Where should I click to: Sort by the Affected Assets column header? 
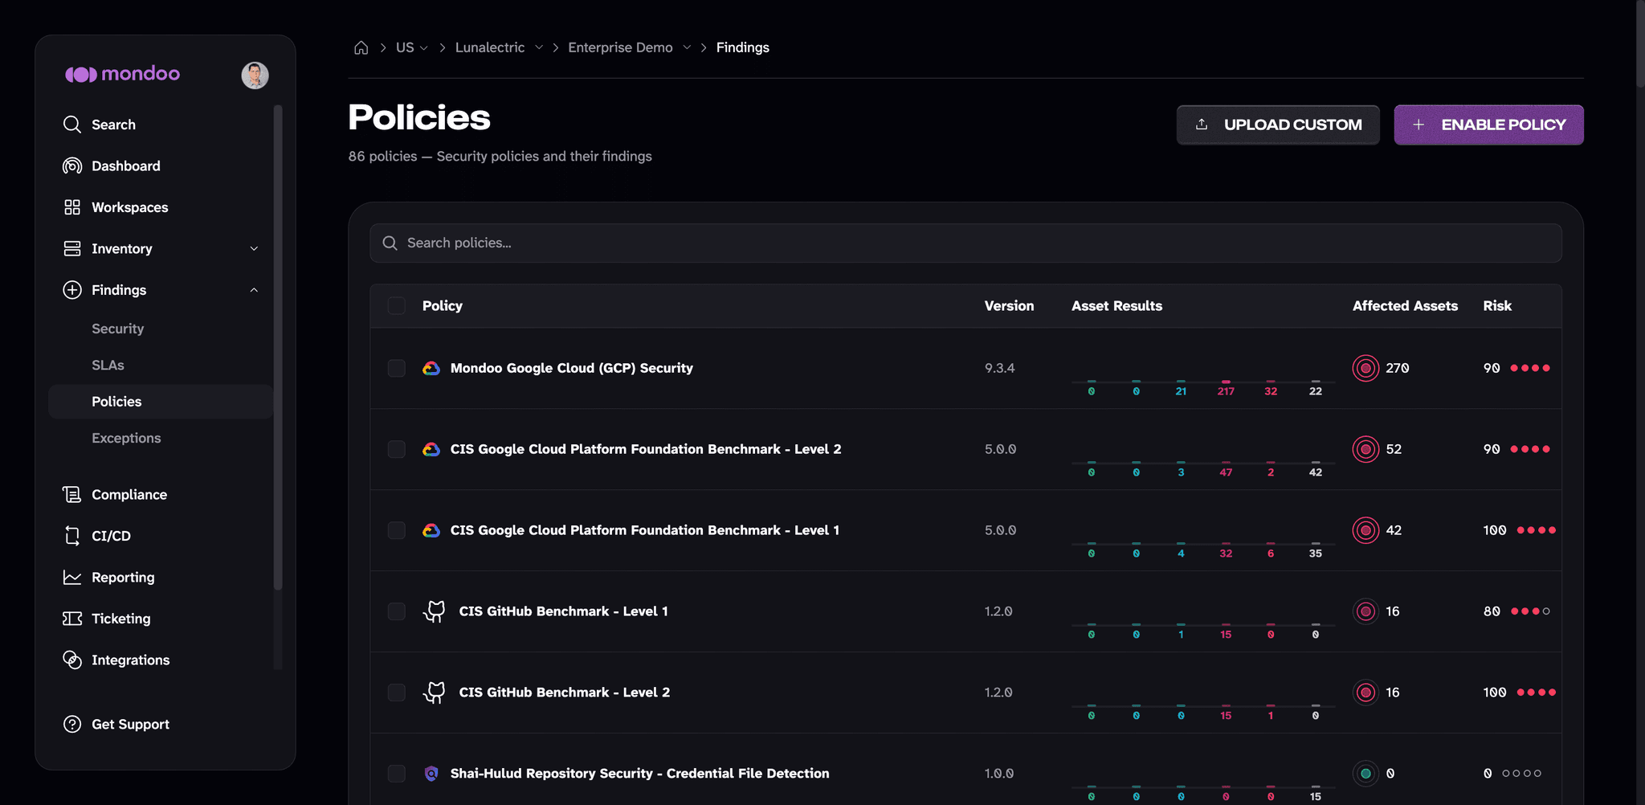[x=1405, y=305]
